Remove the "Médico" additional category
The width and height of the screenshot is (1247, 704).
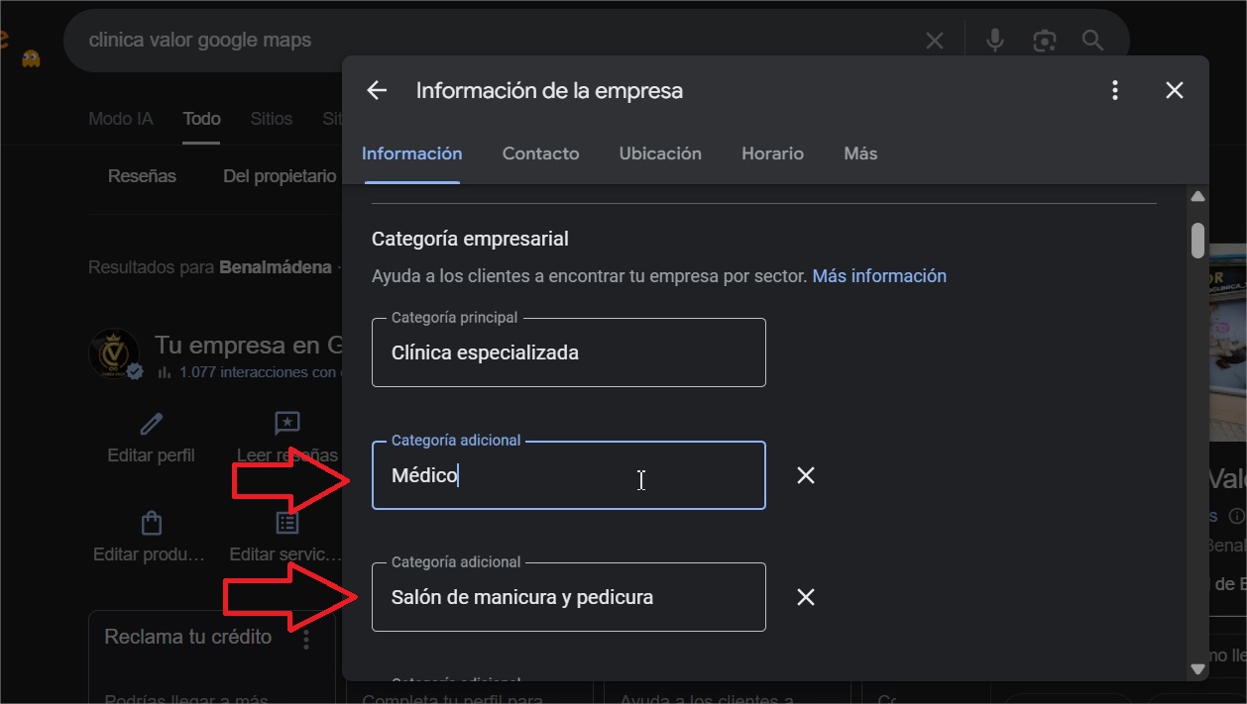(805, 475)
